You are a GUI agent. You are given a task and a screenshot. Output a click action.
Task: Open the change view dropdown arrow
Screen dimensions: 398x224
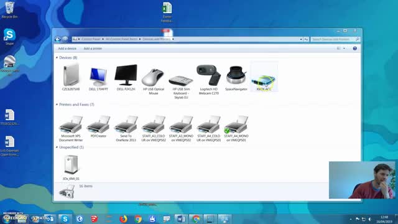click(344, 49)
